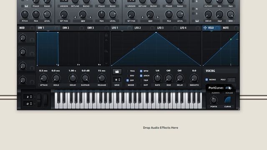Click the filter keytrack keyboard icon beside DRIVE
Viewport: 267px width, 150px height.
click(197, 21)
